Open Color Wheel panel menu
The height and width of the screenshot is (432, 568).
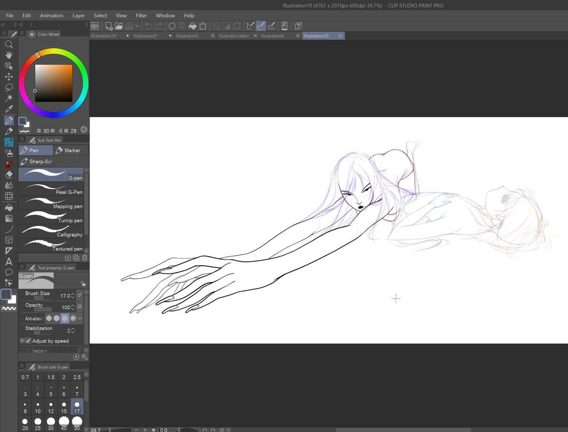click(21, 34)
